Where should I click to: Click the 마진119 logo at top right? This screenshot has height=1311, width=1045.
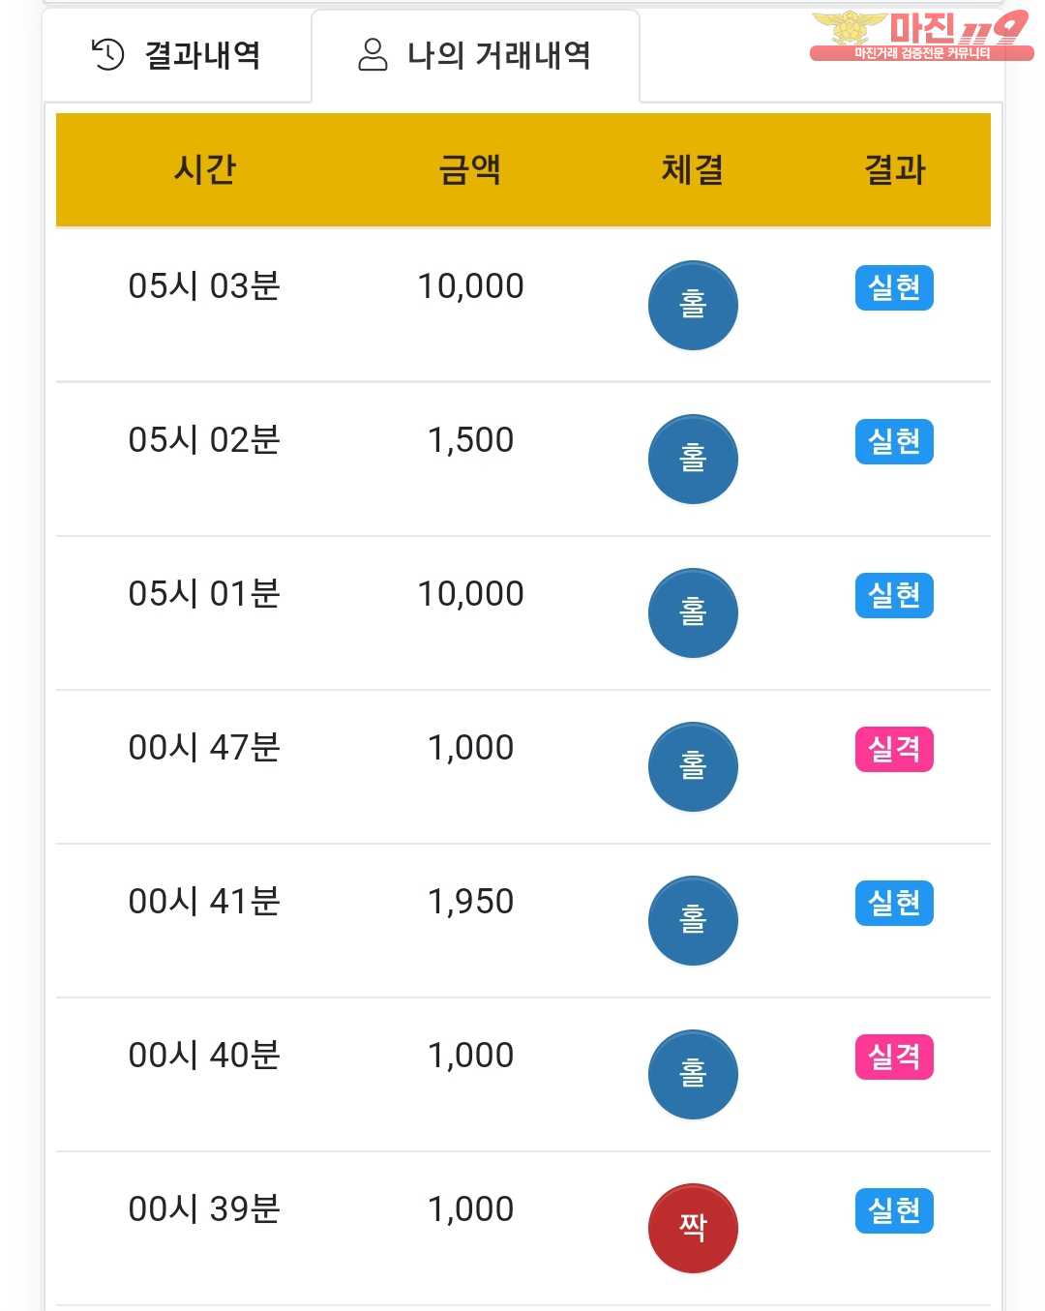point(920,36)
